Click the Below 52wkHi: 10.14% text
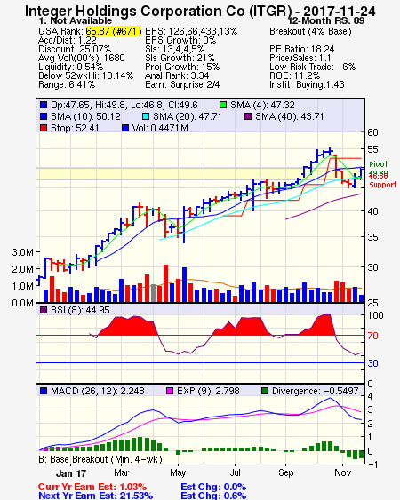Viewport: 400px width, 500px height. pos(85,75)
